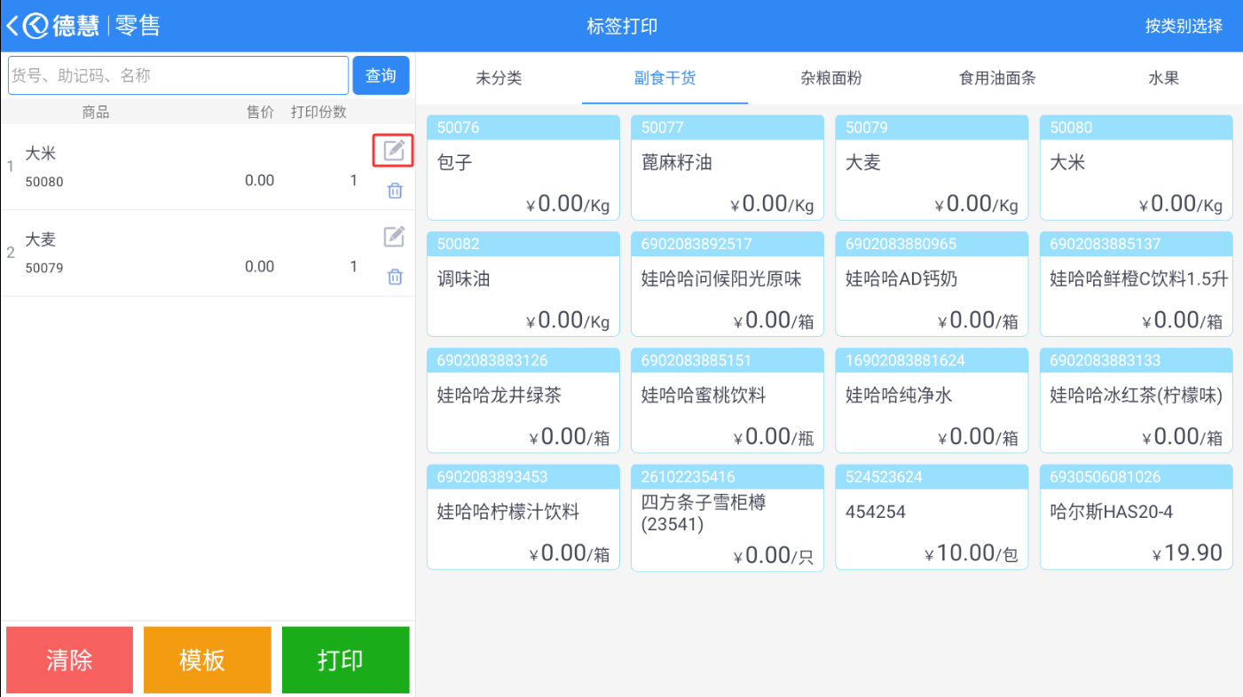Click the red 清除 button
Screen dimensions: 1243x697
coord(69,660)
